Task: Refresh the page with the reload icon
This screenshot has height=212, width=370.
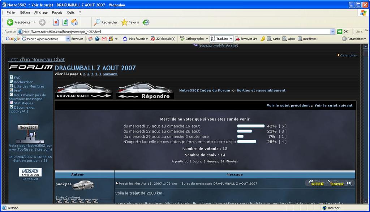Action: (65, 22)
